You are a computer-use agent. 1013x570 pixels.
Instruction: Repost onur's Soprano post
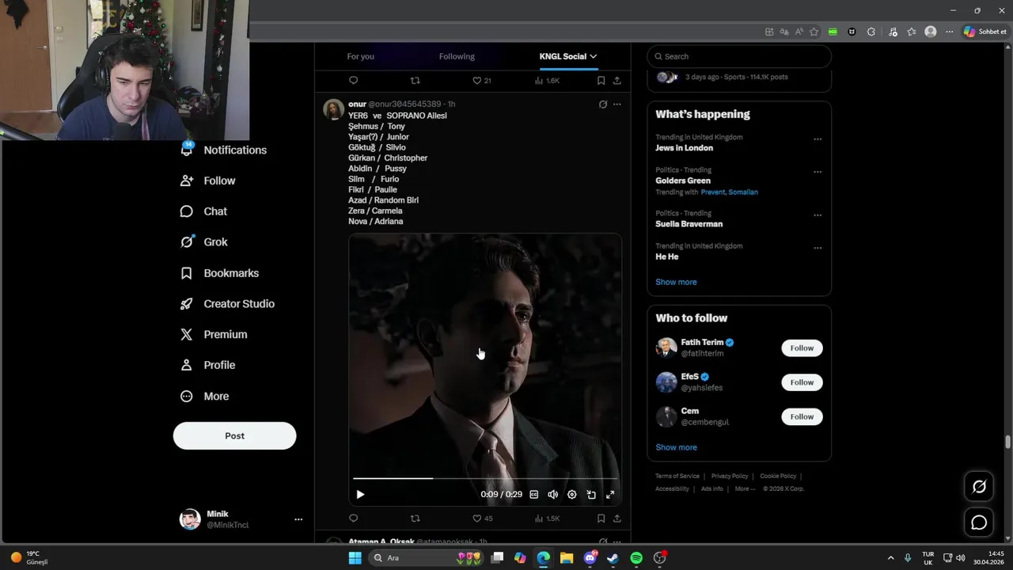pyautogui.click(x=415, y=519)
